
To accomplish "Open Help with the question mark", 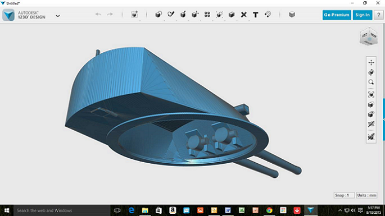I will [378, 15].
